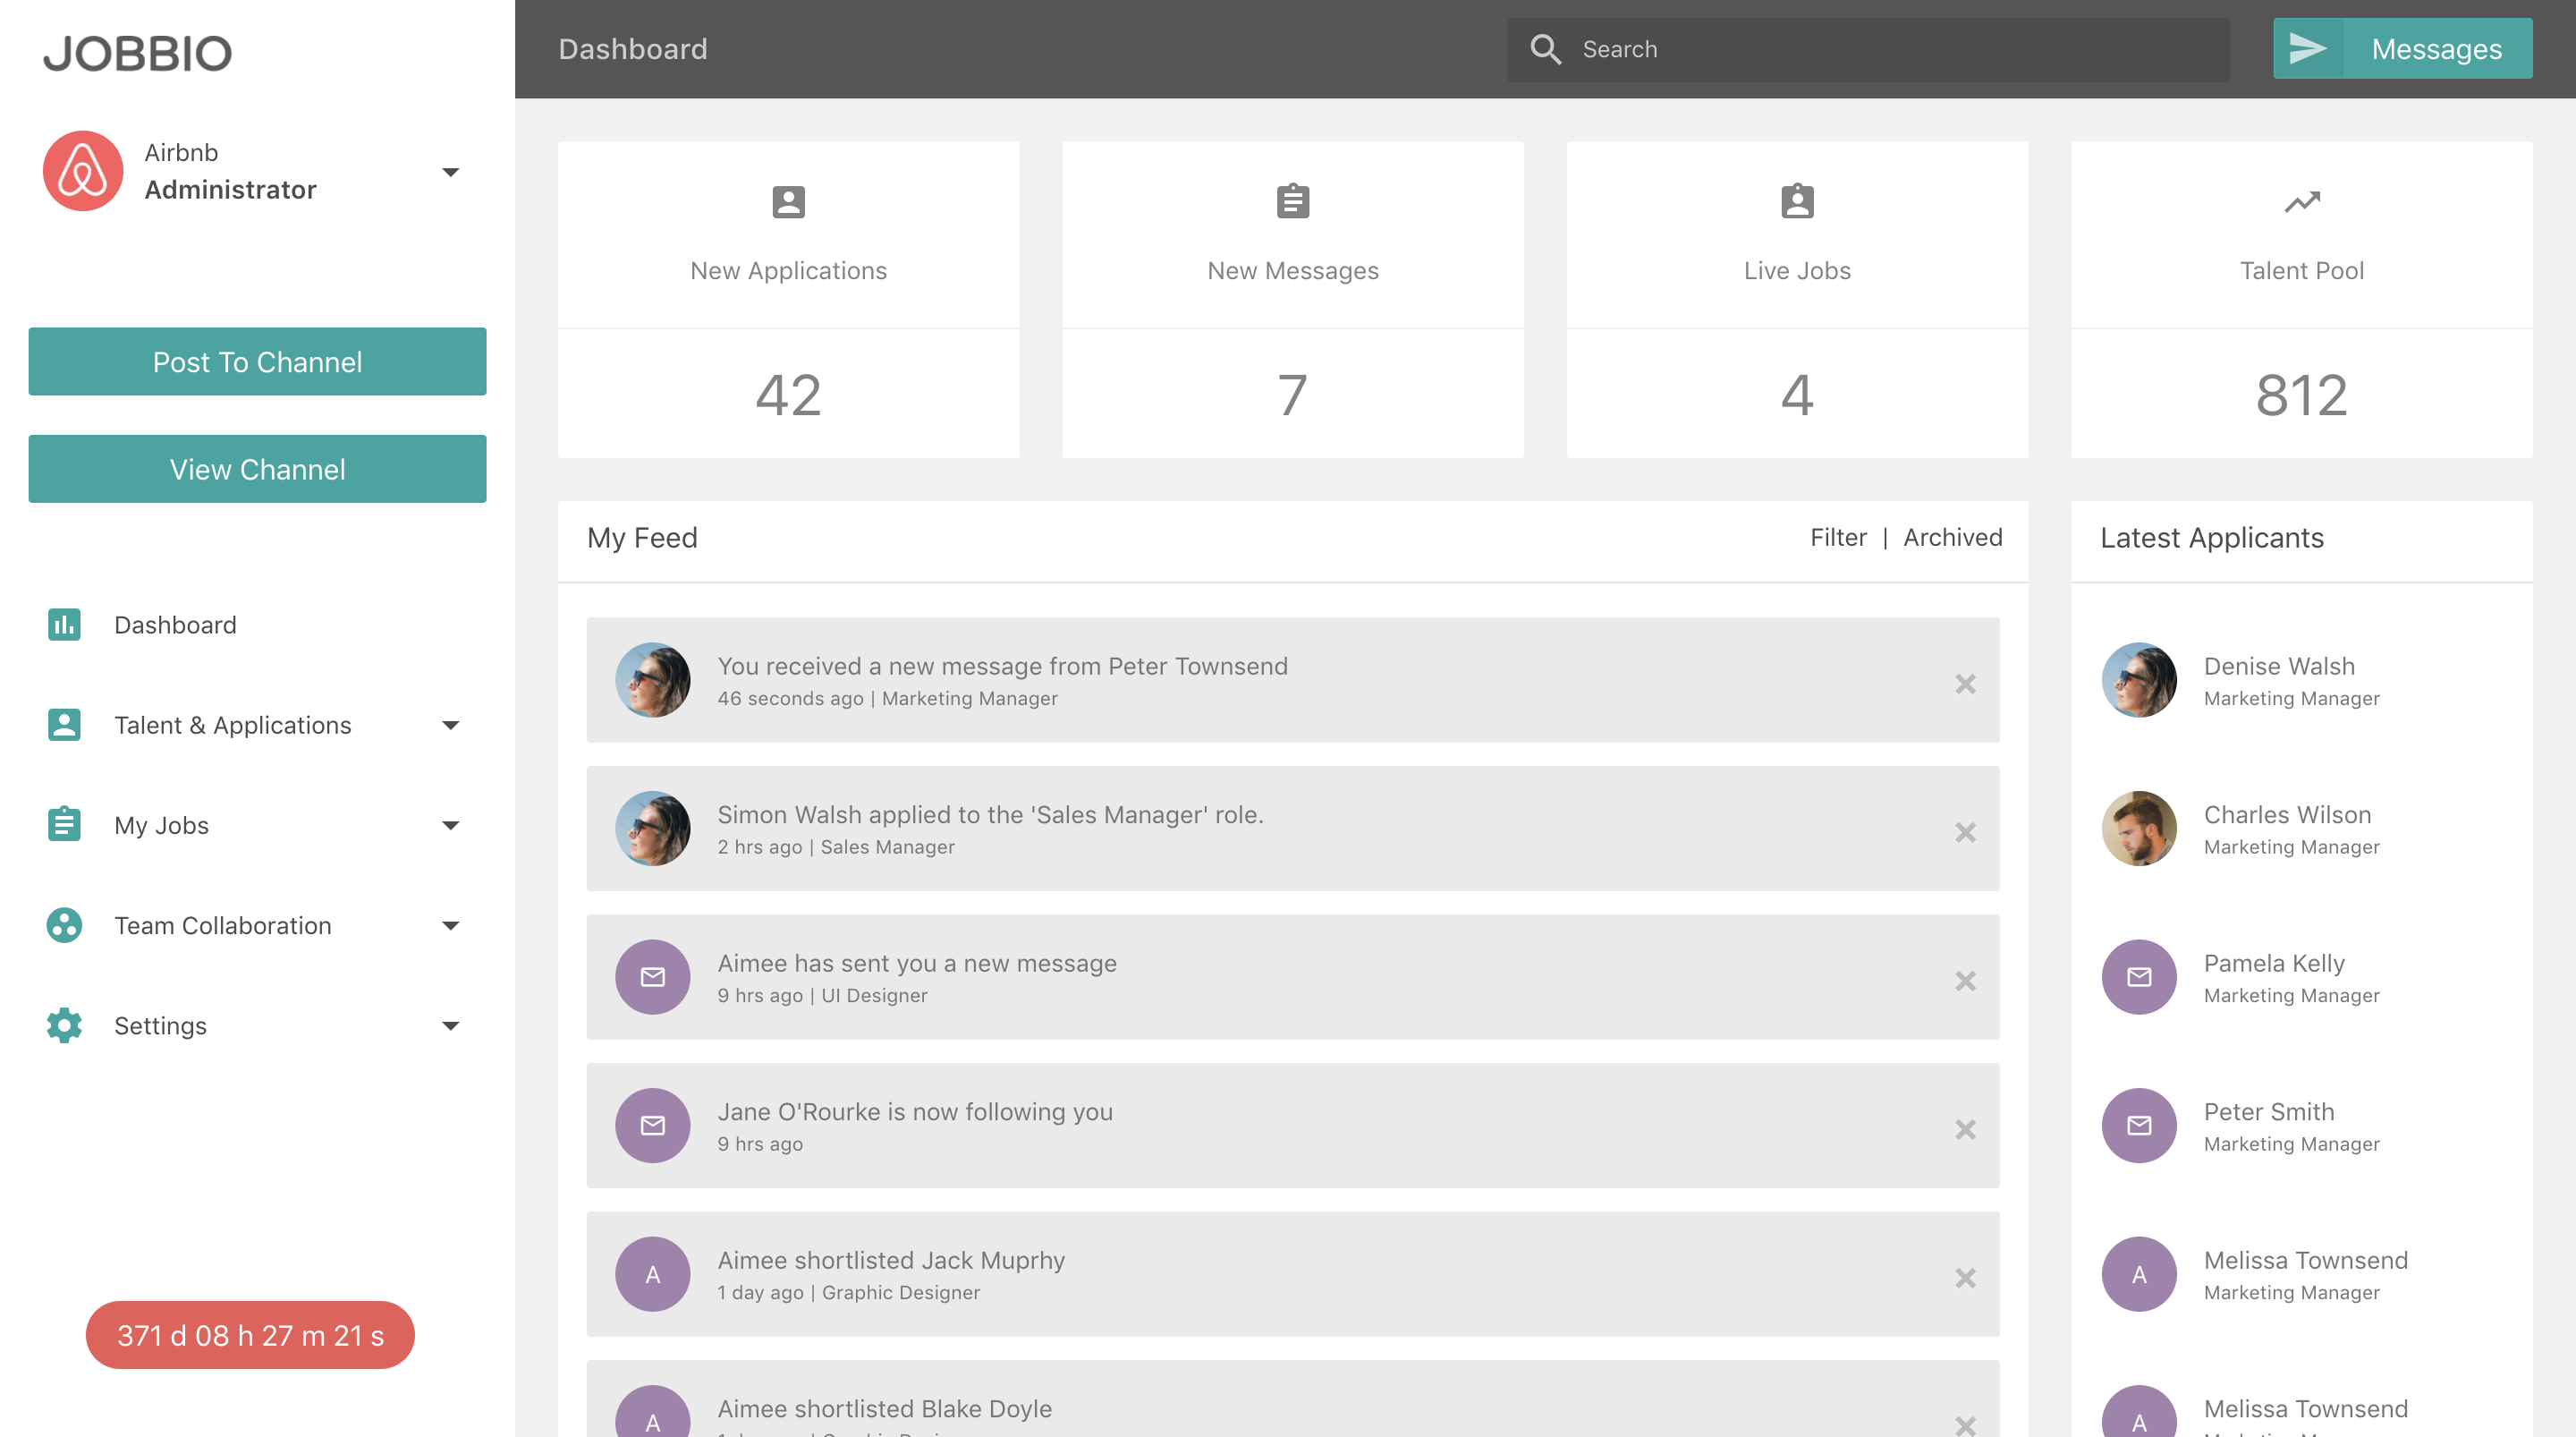The width and height of the screenshot is (2576, 1437).
Task: Click envelope icon on Aimee message item
Action: pyautogui.click(x=652, y=977)
